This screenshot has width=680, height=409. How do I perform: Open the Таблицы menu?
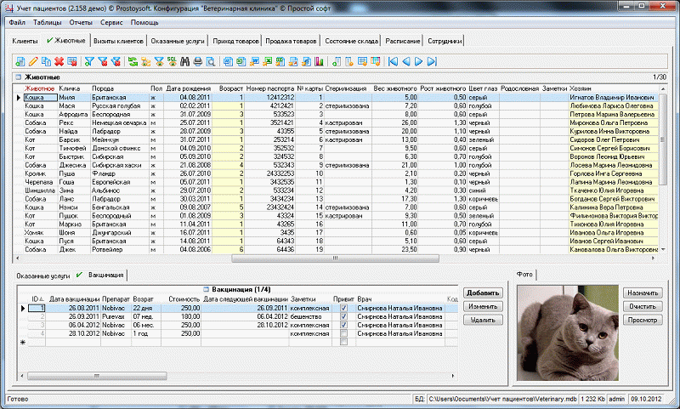(x=48, y=23)
